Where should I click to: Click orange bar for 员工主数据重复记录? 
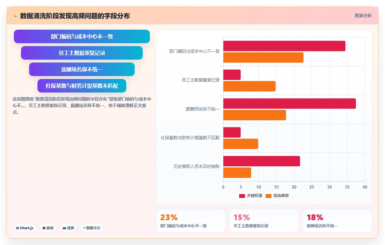pos(249,86)
